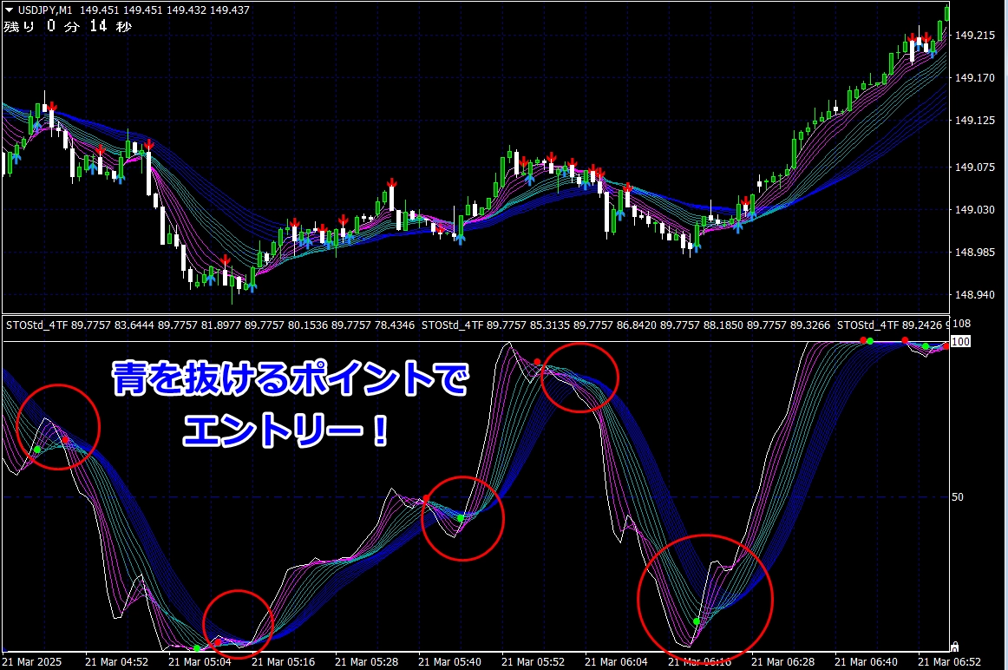Open the chart menu triangle beside USDJPY,M1
Image resolution: width=1008 pixels, height=670 pixels.
[9, 10]
